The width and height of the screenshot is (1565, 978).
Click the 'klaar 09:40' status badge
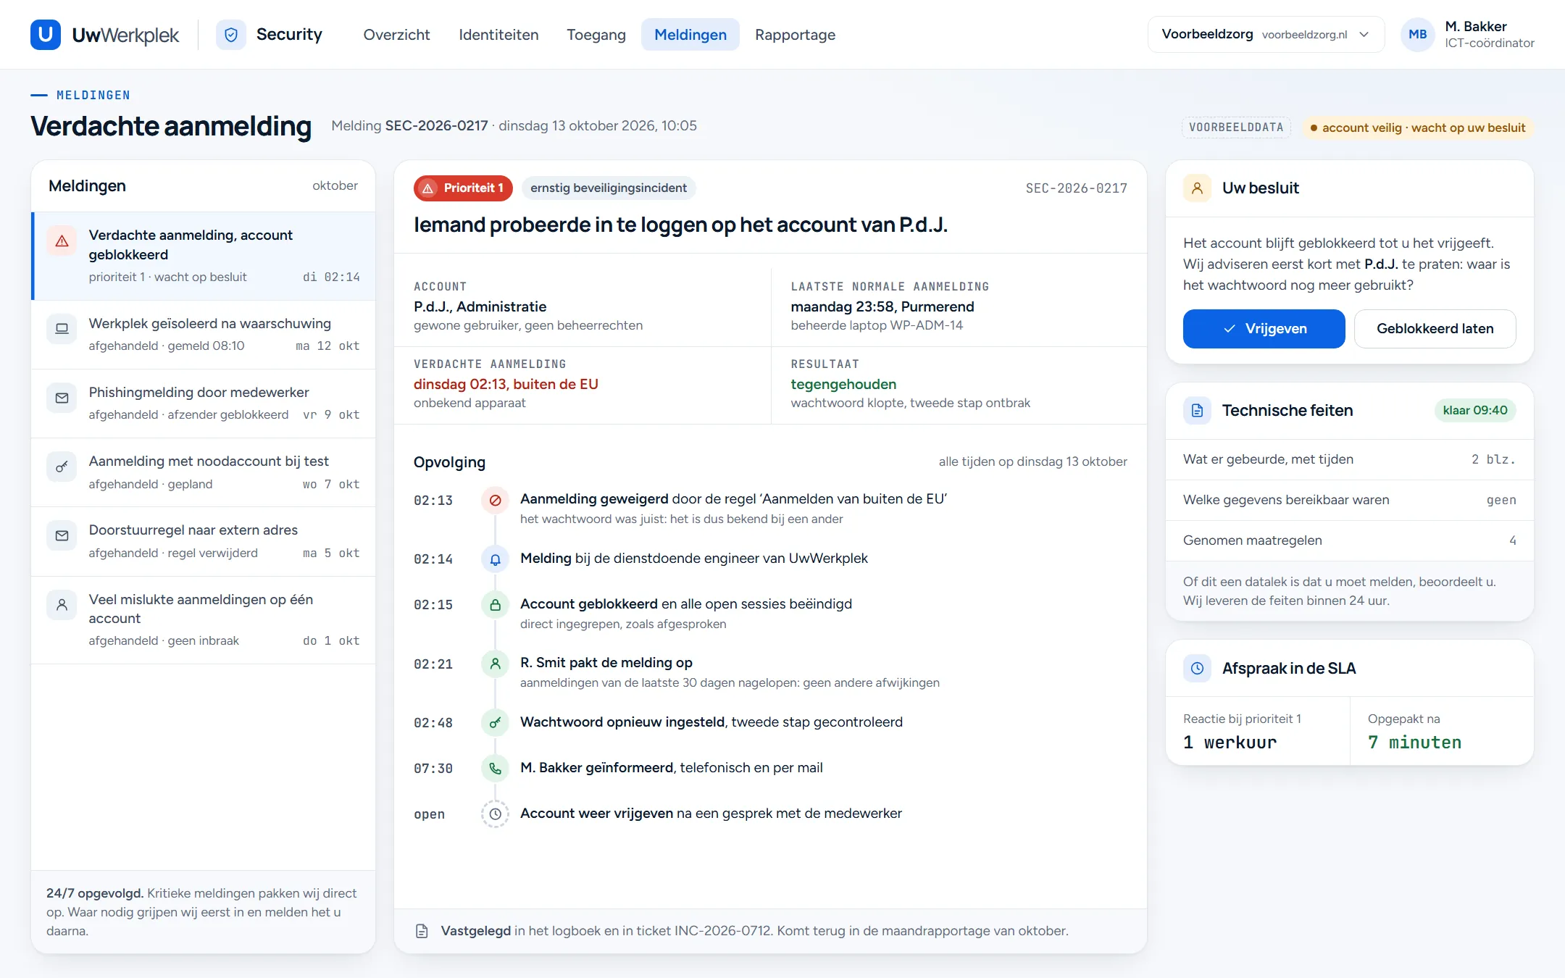(x=1475, y=411)
